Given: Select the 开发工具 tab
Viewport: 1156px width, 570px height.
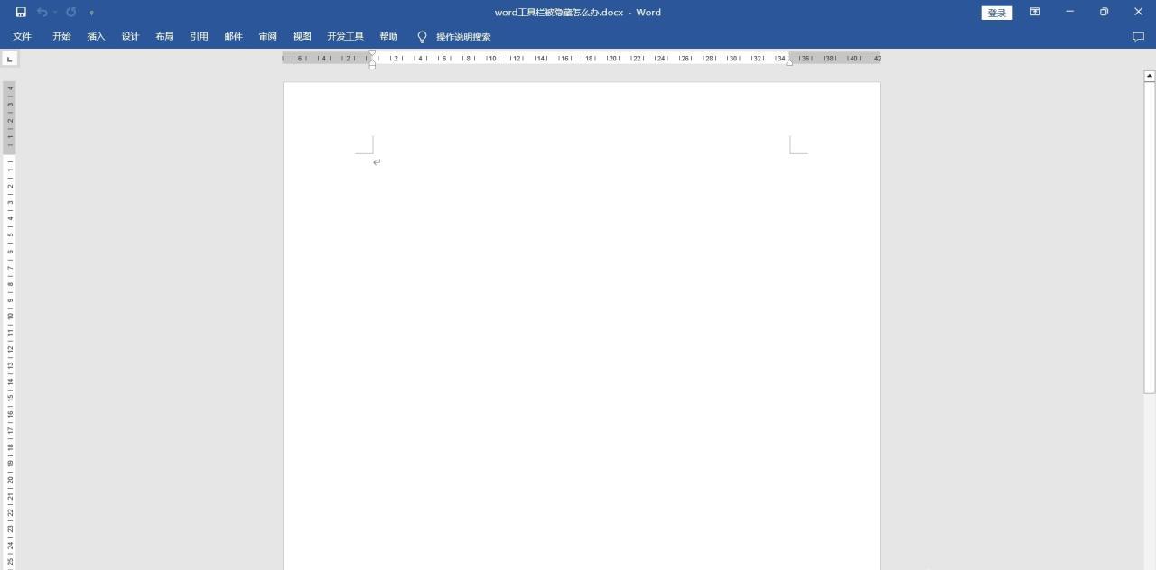Looking at the screenshot, I should click(x=344, y=36).
